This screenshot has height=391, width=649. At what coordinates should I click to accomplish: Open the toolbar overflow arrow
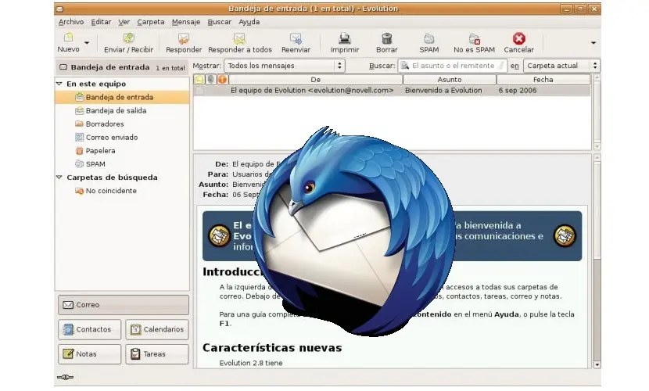[x=593, y=42]
